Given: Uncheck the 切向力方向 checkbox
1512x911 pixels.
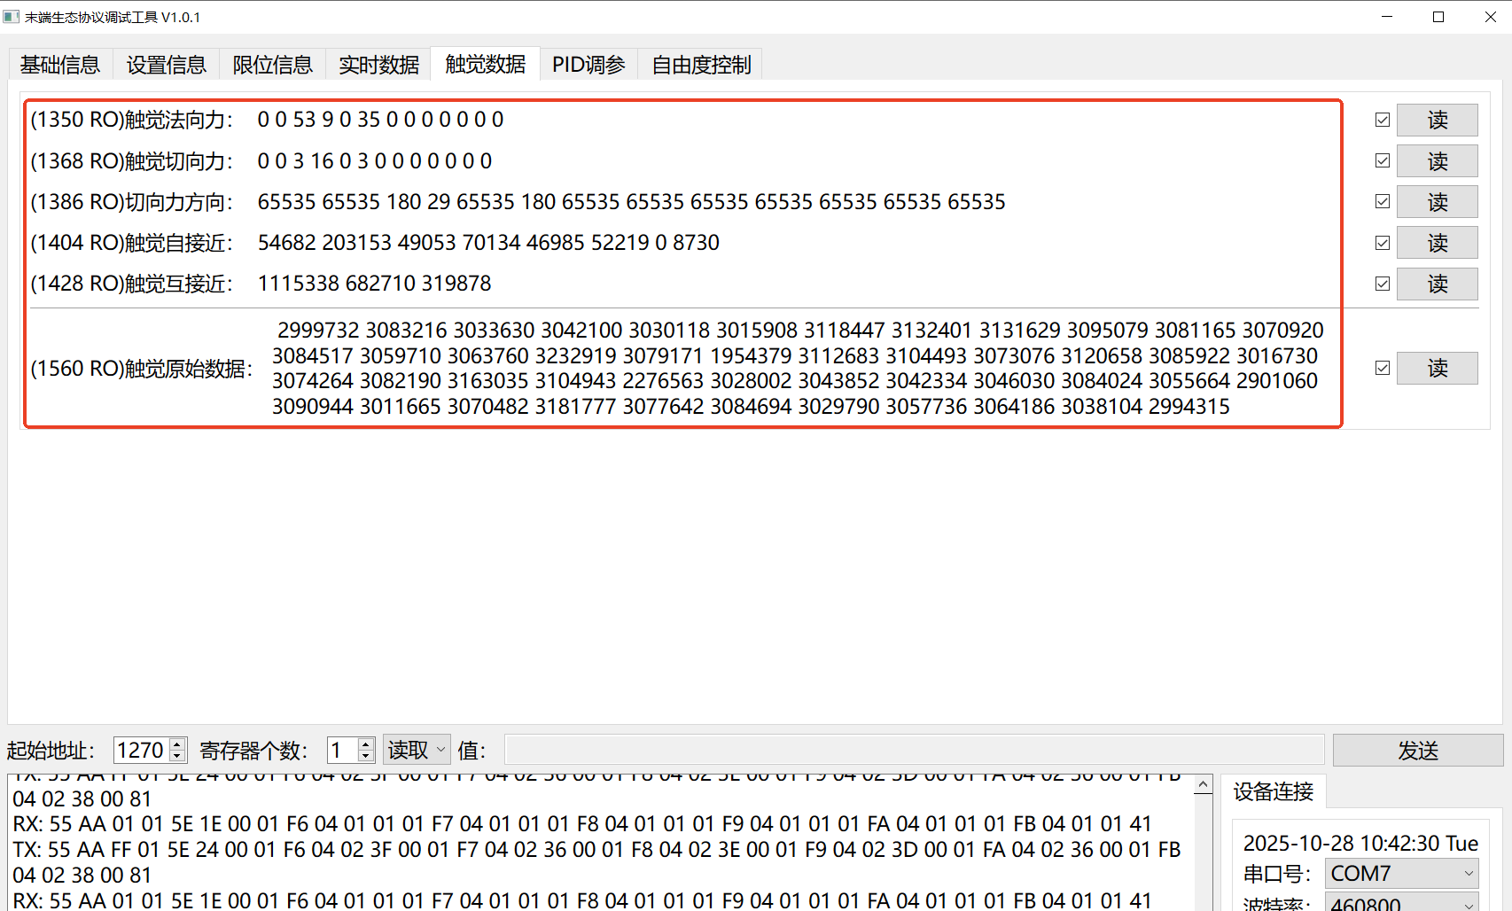Looking at the screenshot, I should pyautogui.click(x=1382, y=201).
